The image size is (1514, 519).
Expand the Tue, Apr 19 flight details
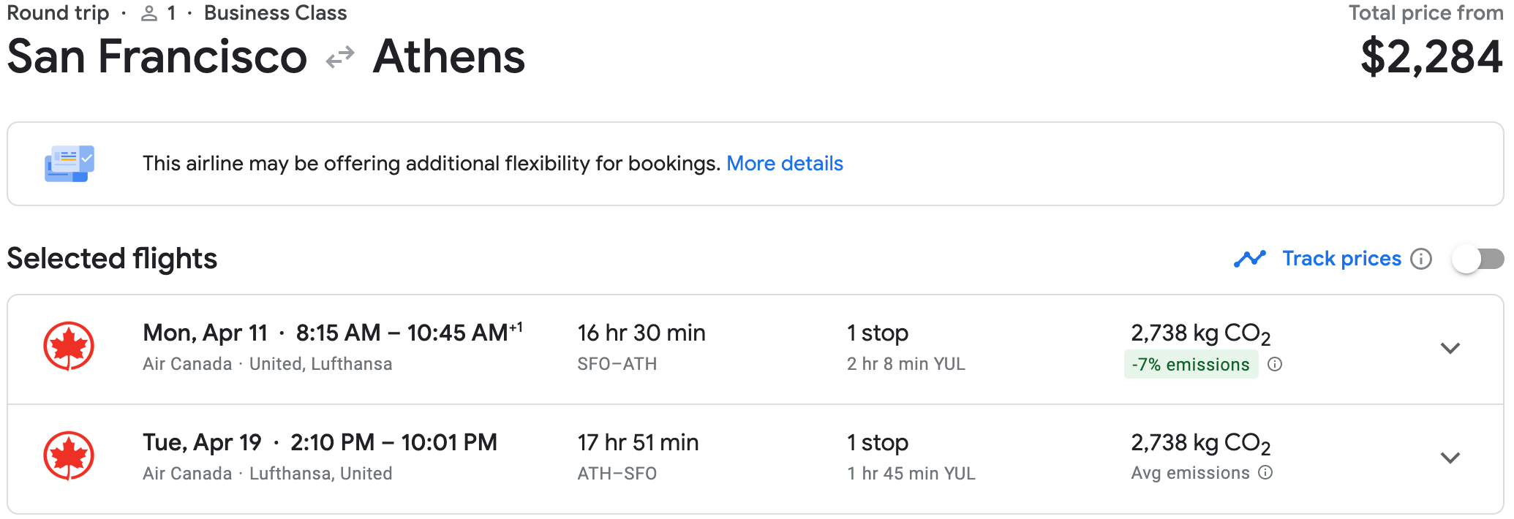(x=1450, y=458)
